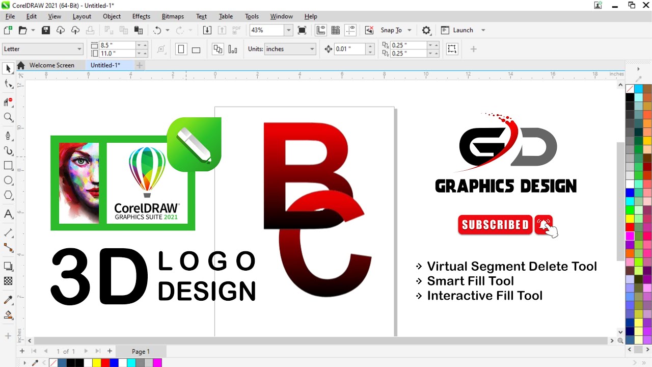
Task: Expand the Open folder dropdown arrow
Action: pyautogui.click(x=33, y=30)
